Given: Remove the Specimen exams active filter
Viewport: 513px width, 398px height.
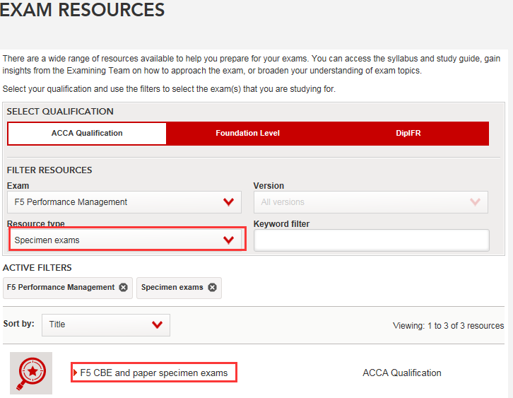Looking at the screenshot, I should (212, 288).
